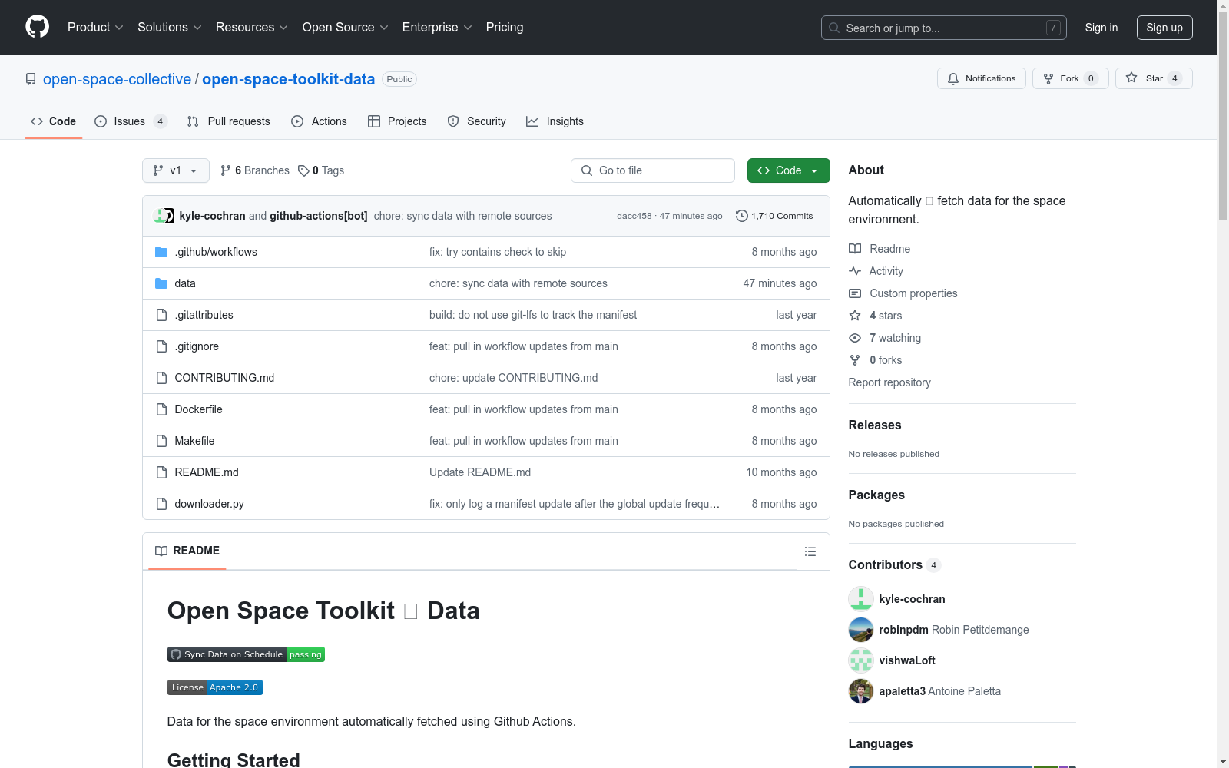The height and width of the screenshot is (768, 1229).
Task: Click the apaletta3 contributor avatar
Action: click(861, 691)
